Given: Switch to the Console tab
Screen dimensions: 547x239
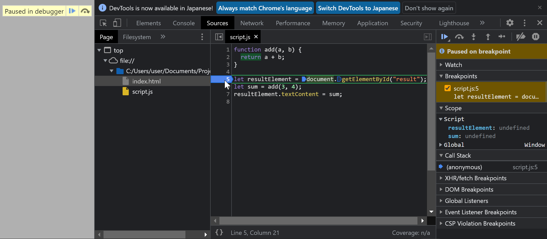Looking at the screenshot, I should coord(184,23).
